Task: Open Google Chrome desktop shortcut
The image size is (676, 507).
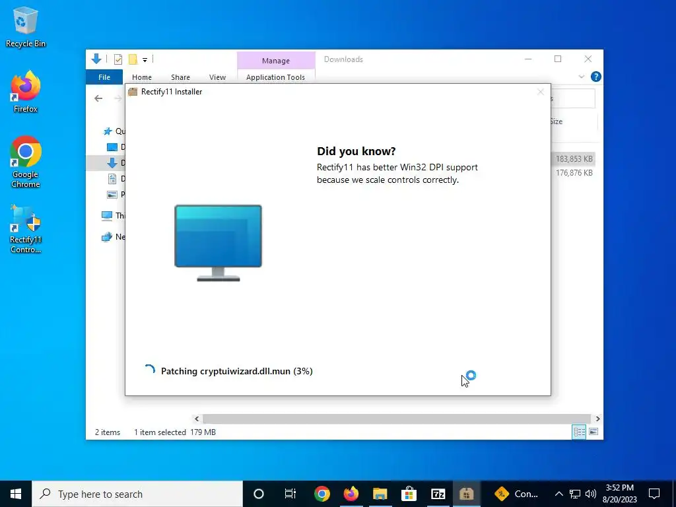Action: (x=26, y=162)
